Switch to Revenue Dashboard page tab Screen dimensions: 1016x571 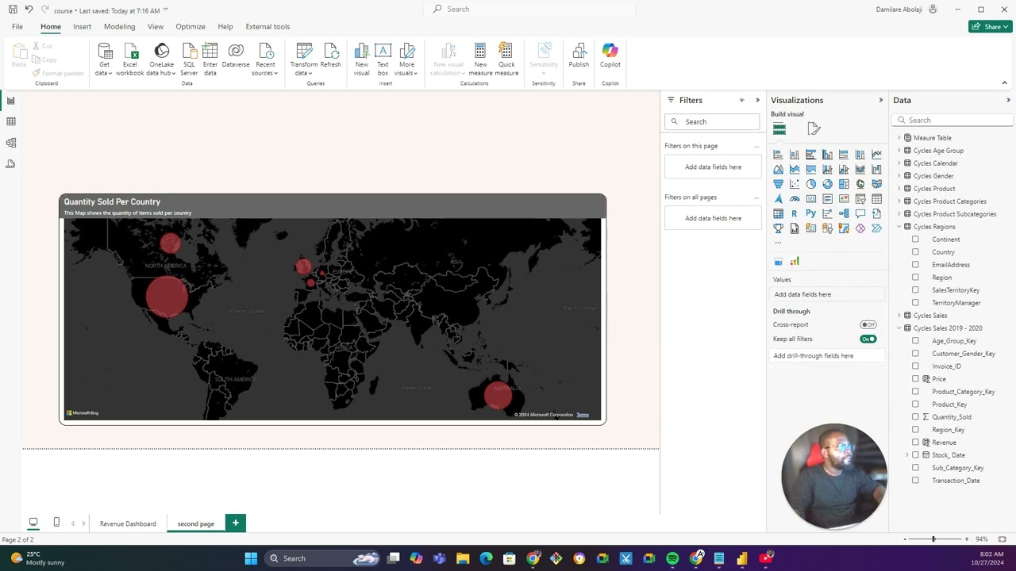(x=128, y=523)
